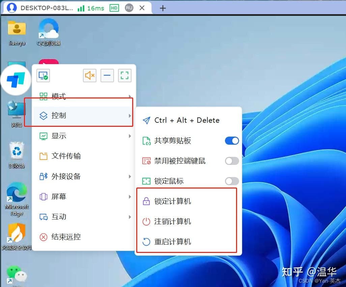
Task: Turn off the 共享剪贴板 switch
Action: [x=232, y=141]
